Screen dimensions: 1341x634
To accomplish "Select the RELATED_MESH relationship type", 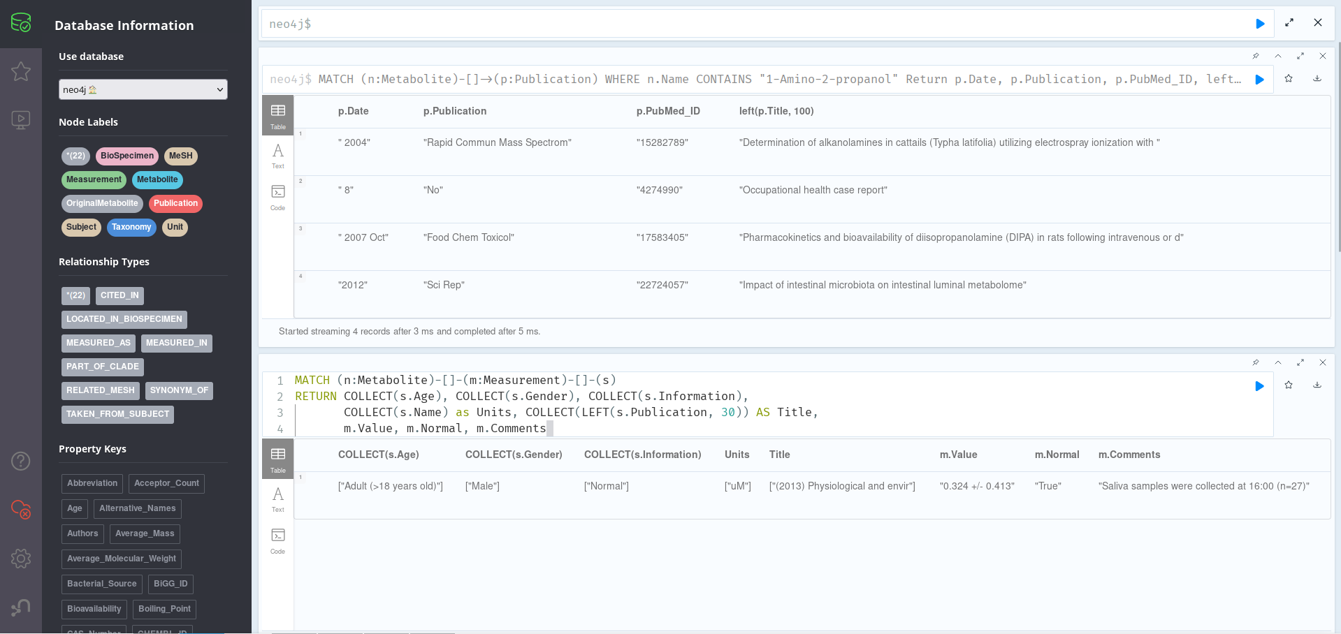I will 101,391.
